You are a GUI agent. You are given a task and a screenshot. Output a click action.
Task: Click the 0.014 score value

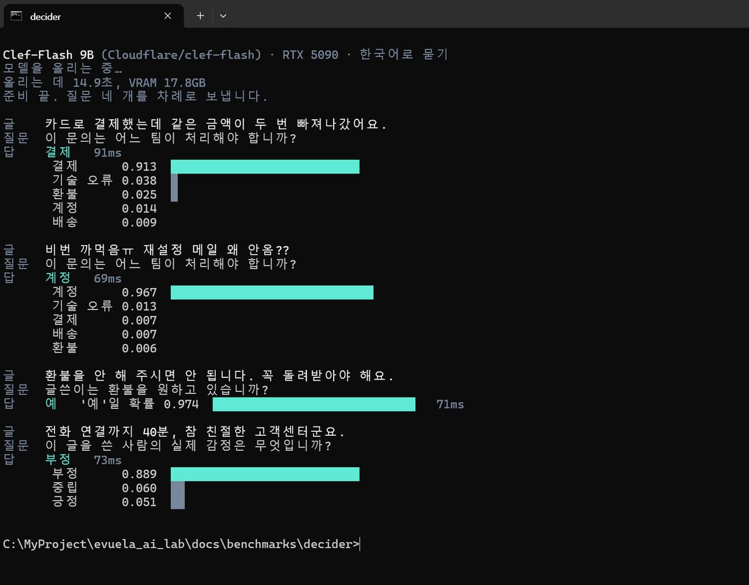139,208
